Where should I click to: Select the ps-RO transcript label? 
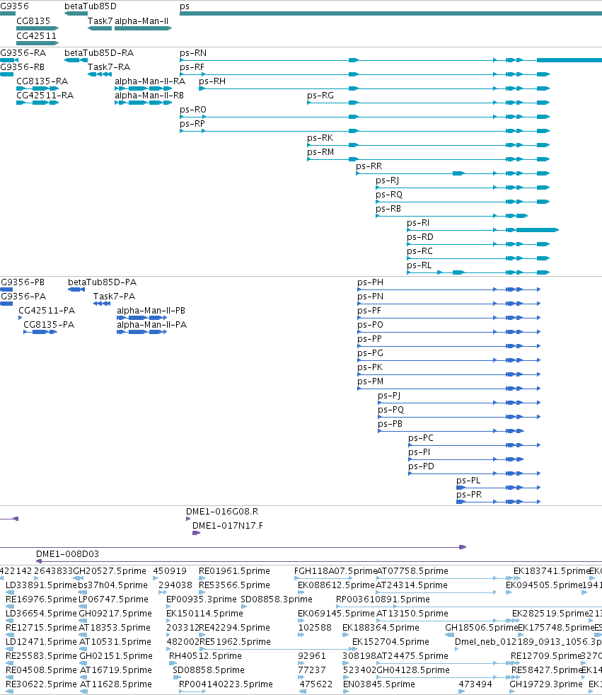pos(193,110)
